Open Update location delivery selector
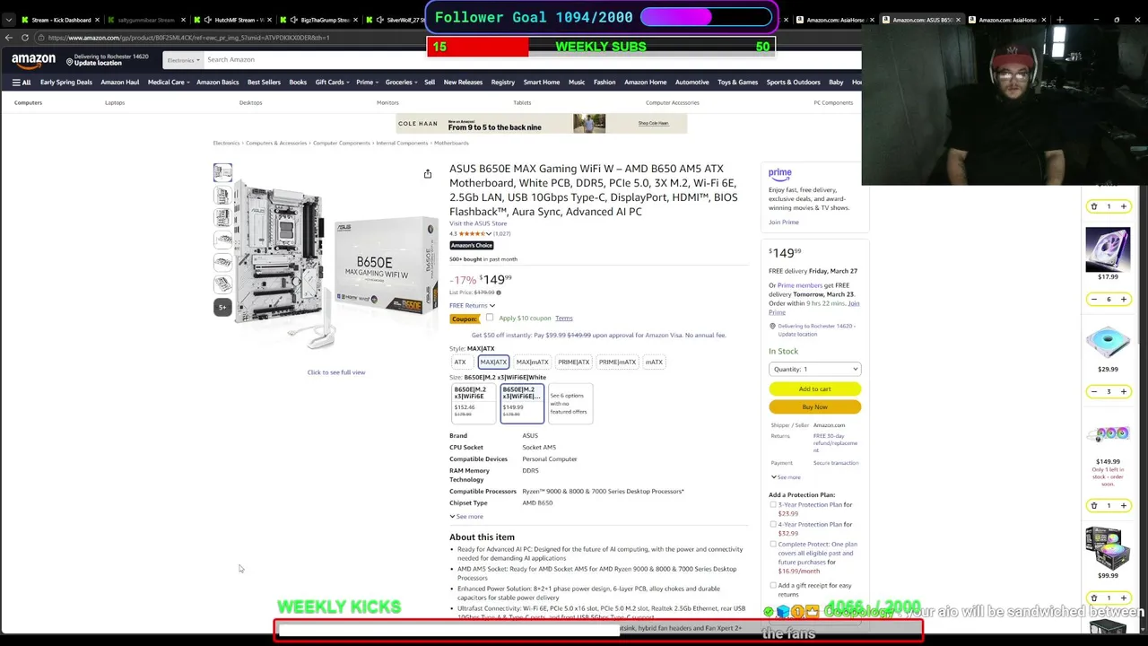This screenshot has height=646, width=1148. (108, 60)
